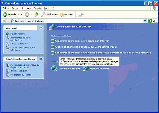Click arrow icon for Créer une connexion
The image size is (159, 113).
53,47
